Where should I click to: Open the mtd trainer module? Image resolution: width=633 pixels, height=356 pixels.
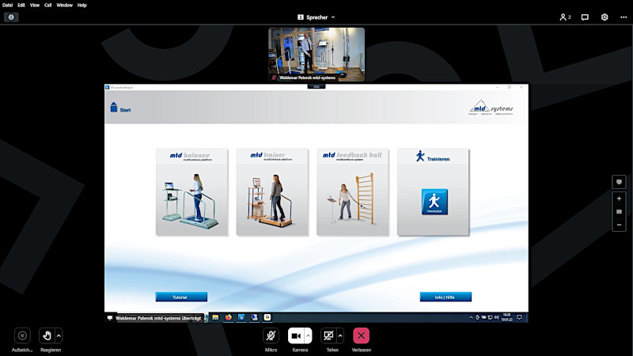pos(272,191)
